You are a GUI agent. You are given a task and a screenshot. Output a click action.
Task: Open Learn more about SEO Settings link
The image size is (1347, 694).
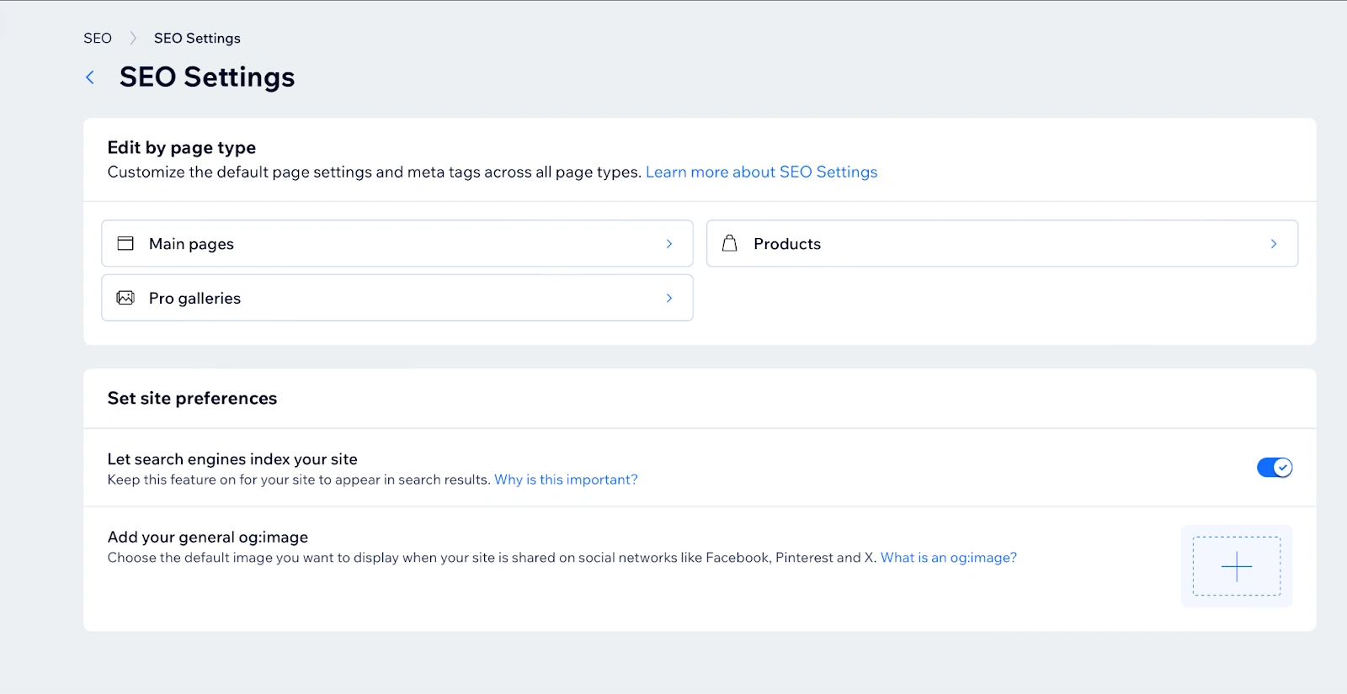[x=761, y=172]
